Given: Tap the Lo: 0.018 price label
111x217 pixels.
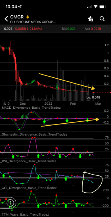Looking at the screenshot, I should [93, 97].
